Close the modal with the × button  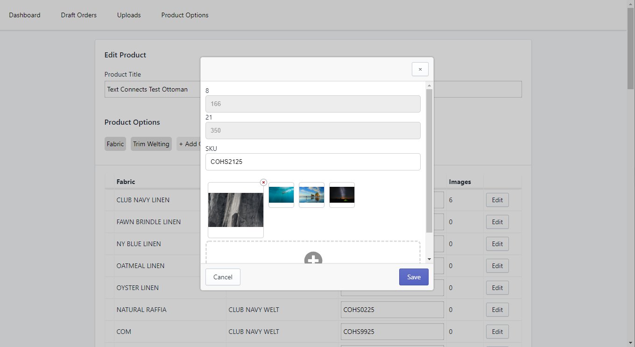(420, 69)
